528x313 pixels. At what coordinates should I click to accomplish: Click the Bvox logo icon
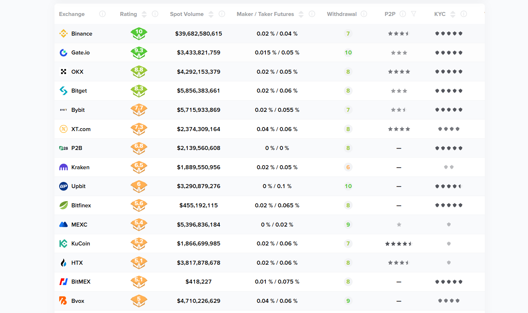[x=64, y=301]
